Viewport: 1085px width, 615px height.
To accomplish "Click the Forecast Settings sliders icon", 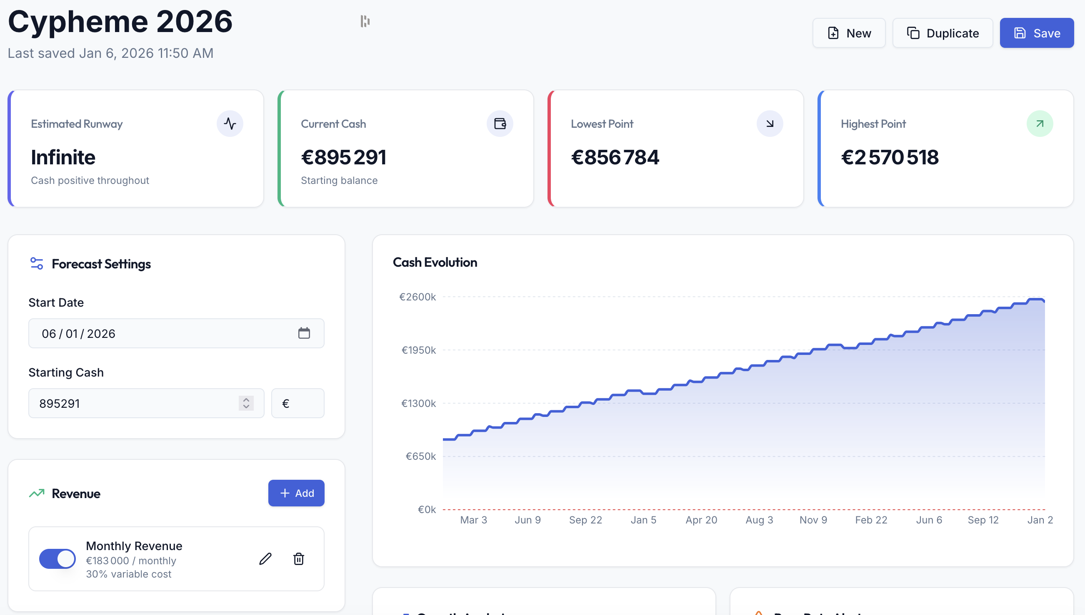I will (x=37, y=263).
